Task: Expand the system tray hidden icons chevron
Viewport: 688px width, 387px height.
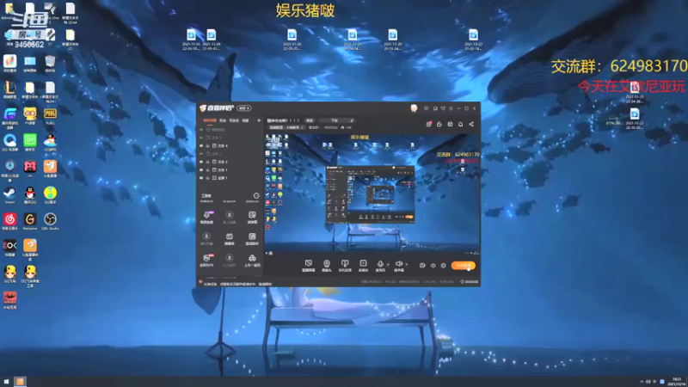Action: tap(641, 382)
